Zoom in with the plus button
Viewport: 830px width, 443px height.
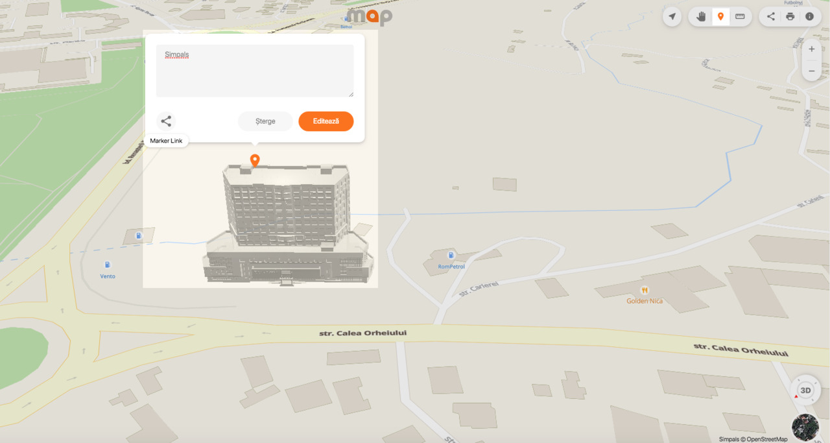[x=812, y=49]
